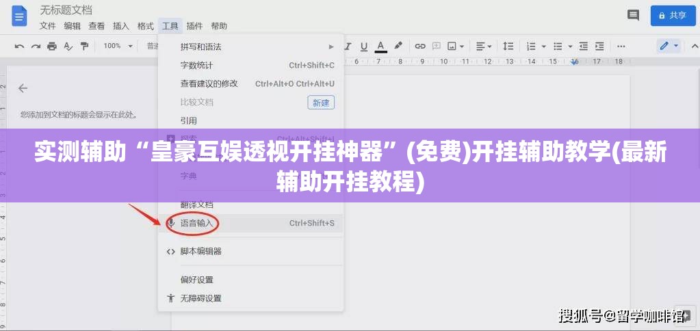The height and width of the screenshot is (331, 700).
Task: Toggle italic formatting
Action: (348, 46)
